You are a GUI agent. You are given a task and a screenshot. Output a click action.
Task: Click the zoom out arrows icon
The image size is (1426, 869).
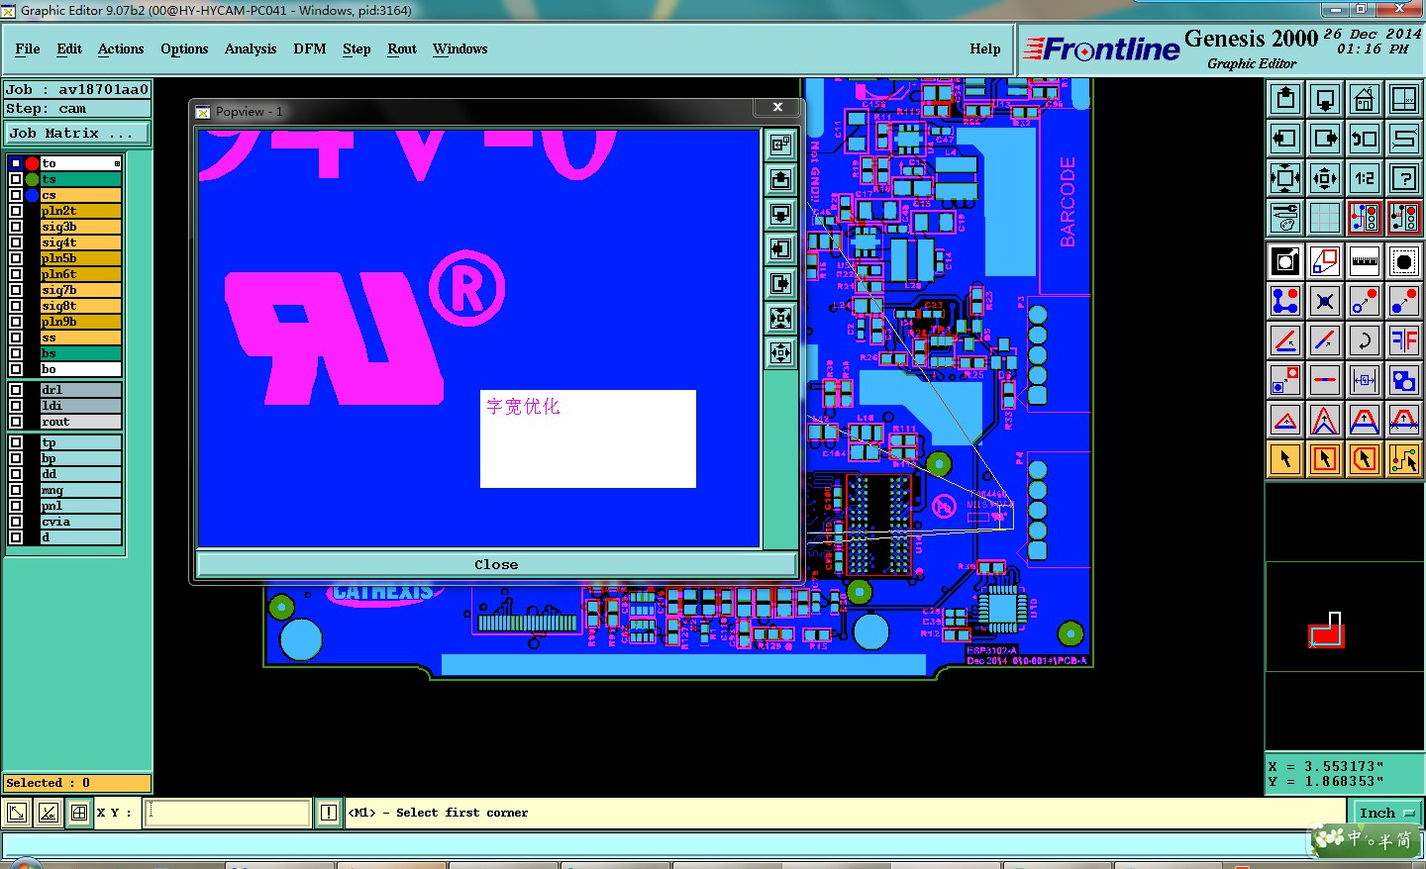tap(1325, 178)
